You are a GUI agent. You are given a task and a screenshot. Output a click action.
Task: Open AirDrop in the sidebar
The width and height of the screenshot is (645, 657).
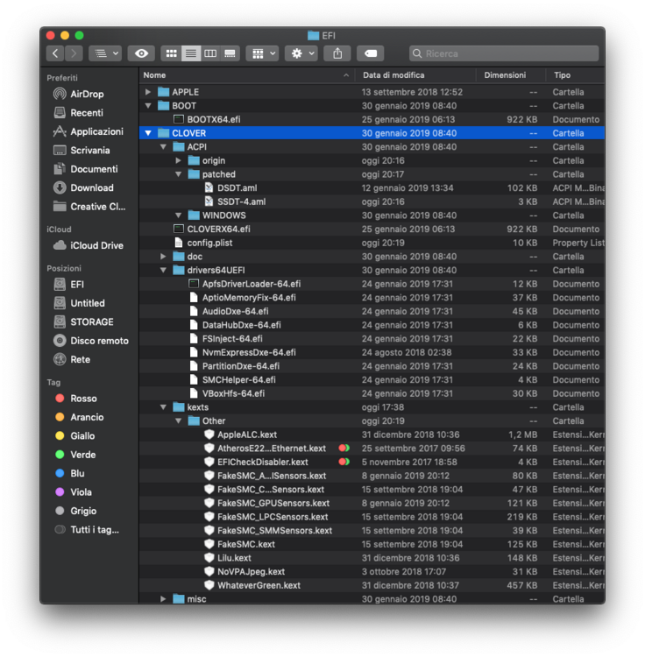[87, 94]
